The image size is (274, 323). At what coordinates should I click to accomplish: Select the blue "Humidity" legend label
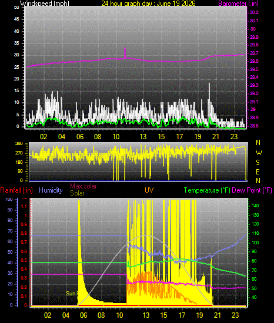tap(51, 190)
